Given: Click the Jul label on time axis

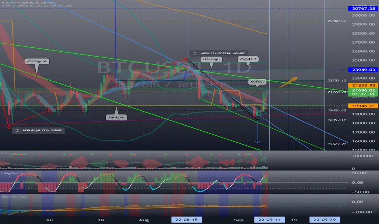Looking at the screenshot, I should (x=49, y=220).
